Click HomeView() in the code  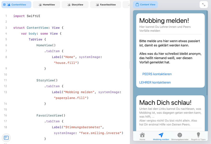(x=46, y=45)
